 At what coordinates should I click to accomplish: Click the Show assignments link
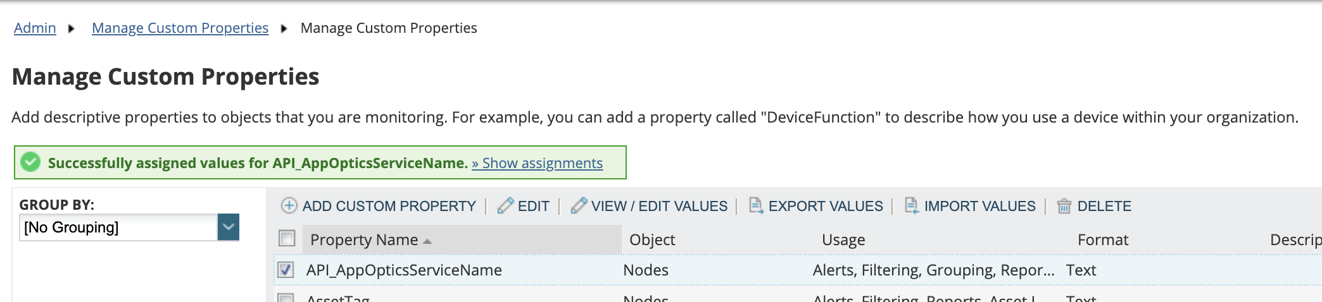pyautogui.click(x=537, y=163)
